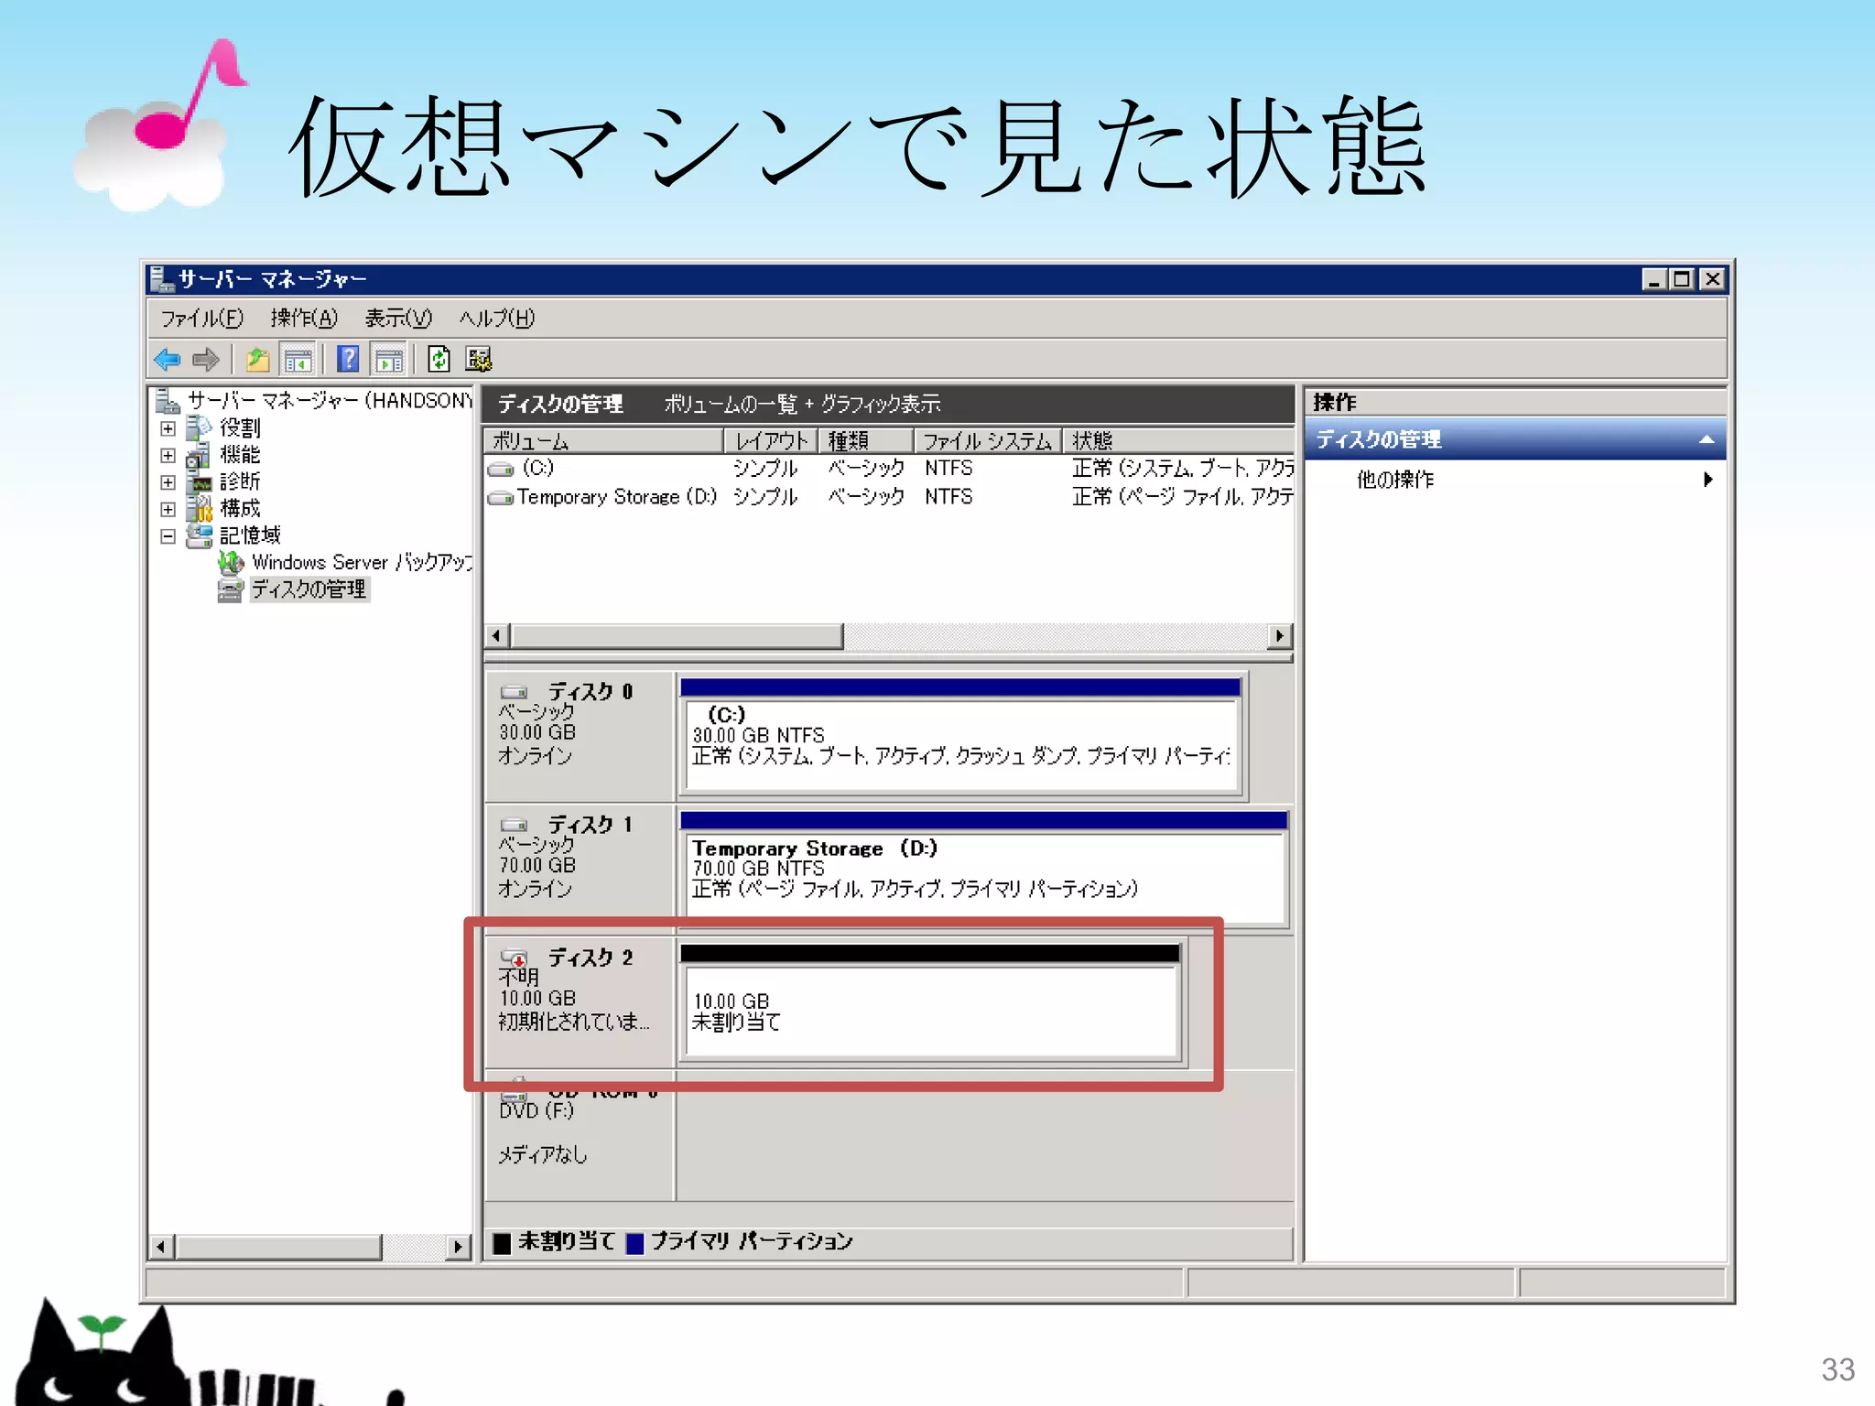
Task: Sort by レイアウト column header
Action: coord(772,441)
